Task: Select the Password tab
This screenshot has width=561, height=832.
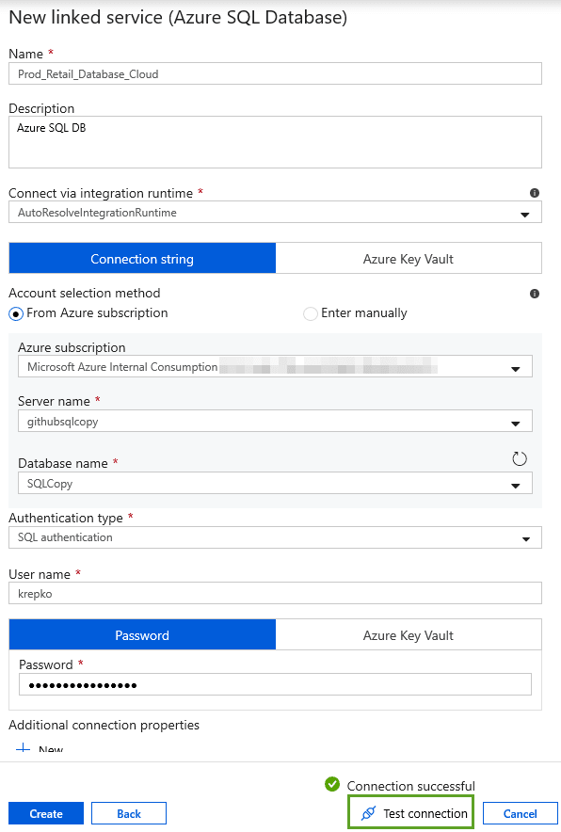Action: click(x=142, y=634)
